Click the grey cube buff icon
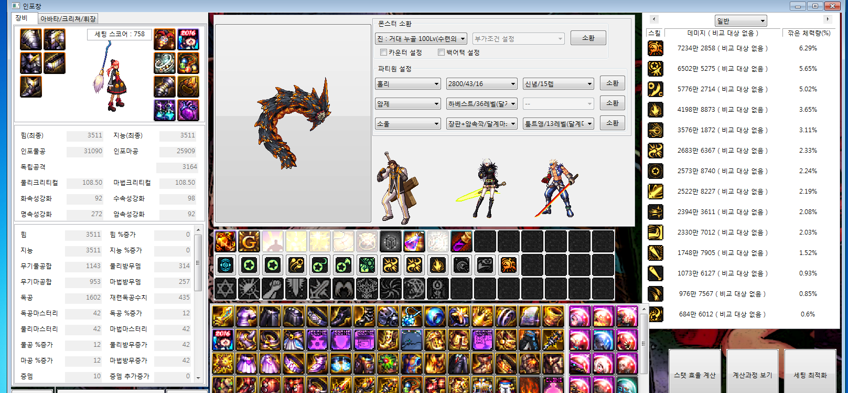This screenshot has width=848, height=393. [390, 241]
